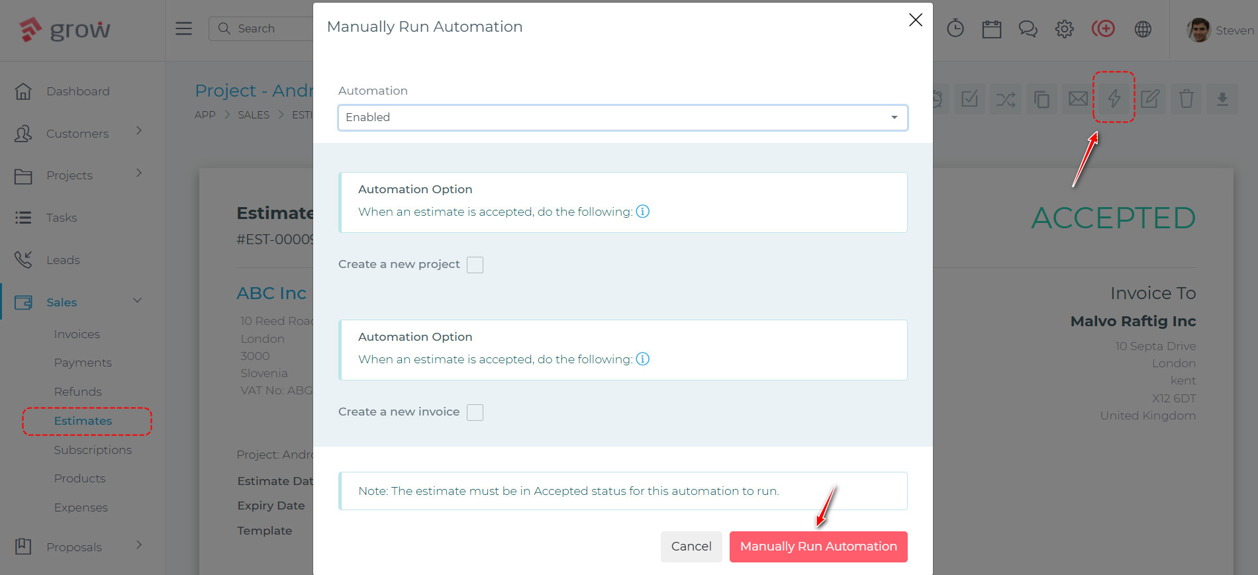Viewport: 1258px width, 575px height.
Task: Open Products in the Sales submenu
Action: tap(79, 478)
